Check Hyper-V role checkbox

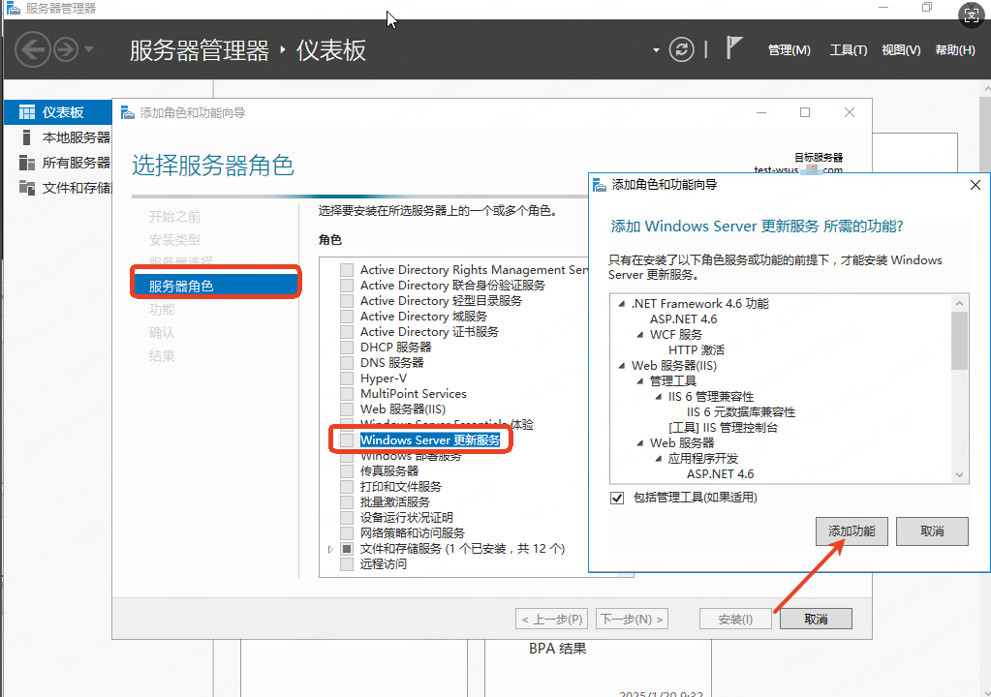347,379
